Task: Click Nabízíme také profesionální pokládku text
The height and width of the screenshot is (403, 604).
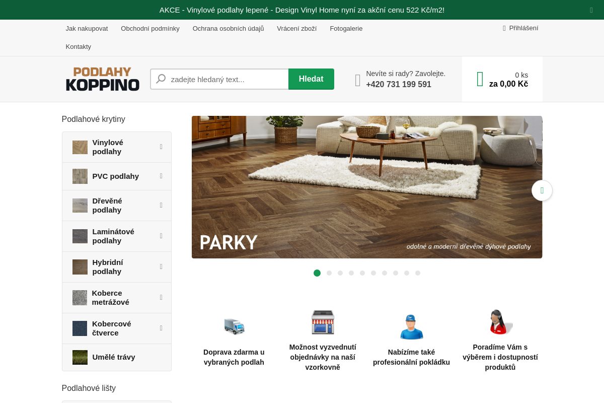Action: coord(411,357)
